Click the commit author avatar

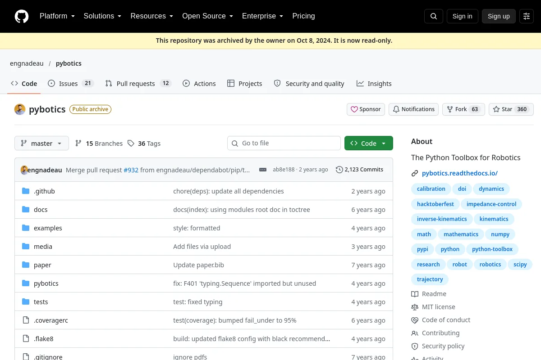[24, 170]
